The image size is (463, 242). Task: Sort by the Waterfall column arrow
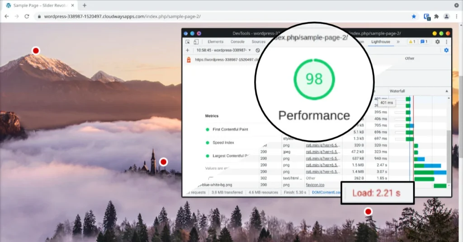pos(446,91)
